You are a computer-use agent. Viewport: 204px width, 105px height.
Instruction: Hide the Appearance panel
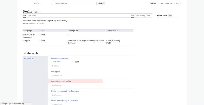pos(170,15)
